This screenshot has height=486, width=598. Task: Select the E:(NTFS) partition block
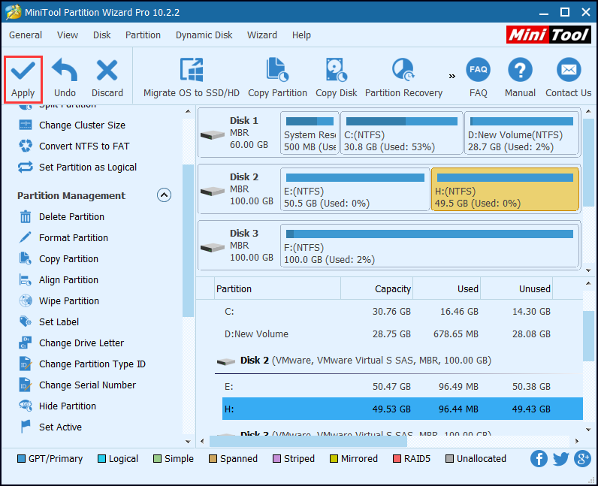click(355, 189)
